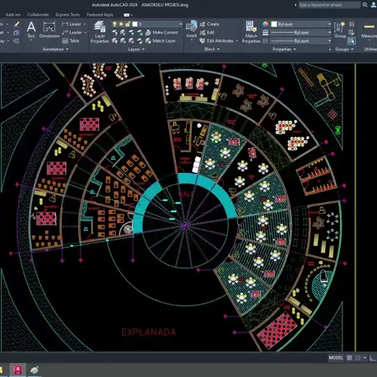Screen dimensions: 377x377
Task: Click Edit Attributes
Action: coord(216,41)
